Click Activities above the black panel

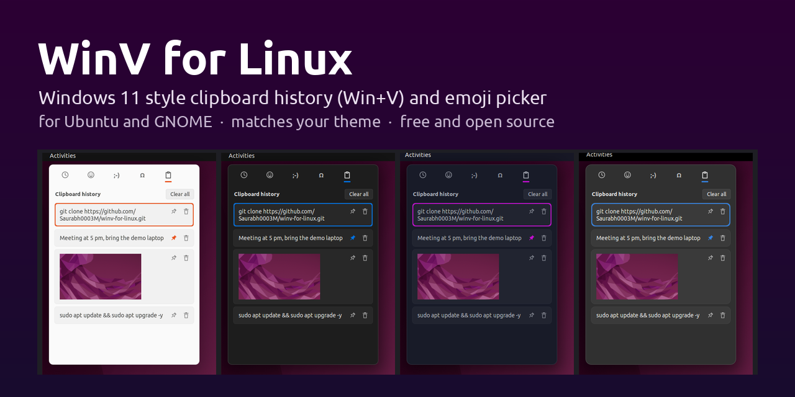tap(242, 156)
